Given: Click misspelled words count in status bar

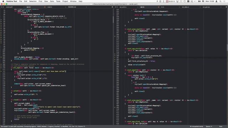Looking at the screenshot, I should 196,127.
